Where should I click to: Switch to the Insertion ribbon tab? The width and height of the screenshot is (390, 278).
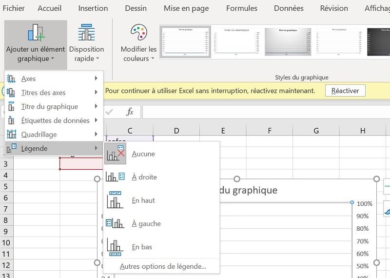tap(93, 8)
